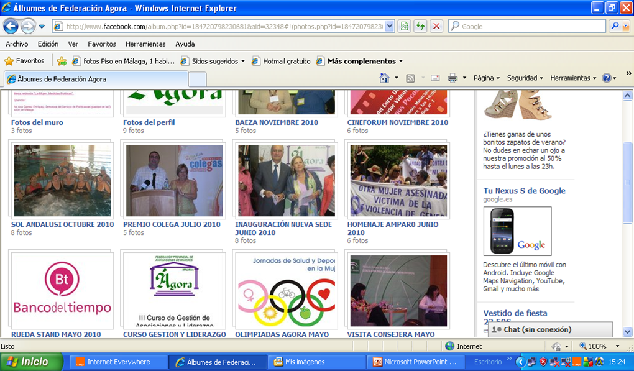Open a new blank tab

click(x=197, y=79)
